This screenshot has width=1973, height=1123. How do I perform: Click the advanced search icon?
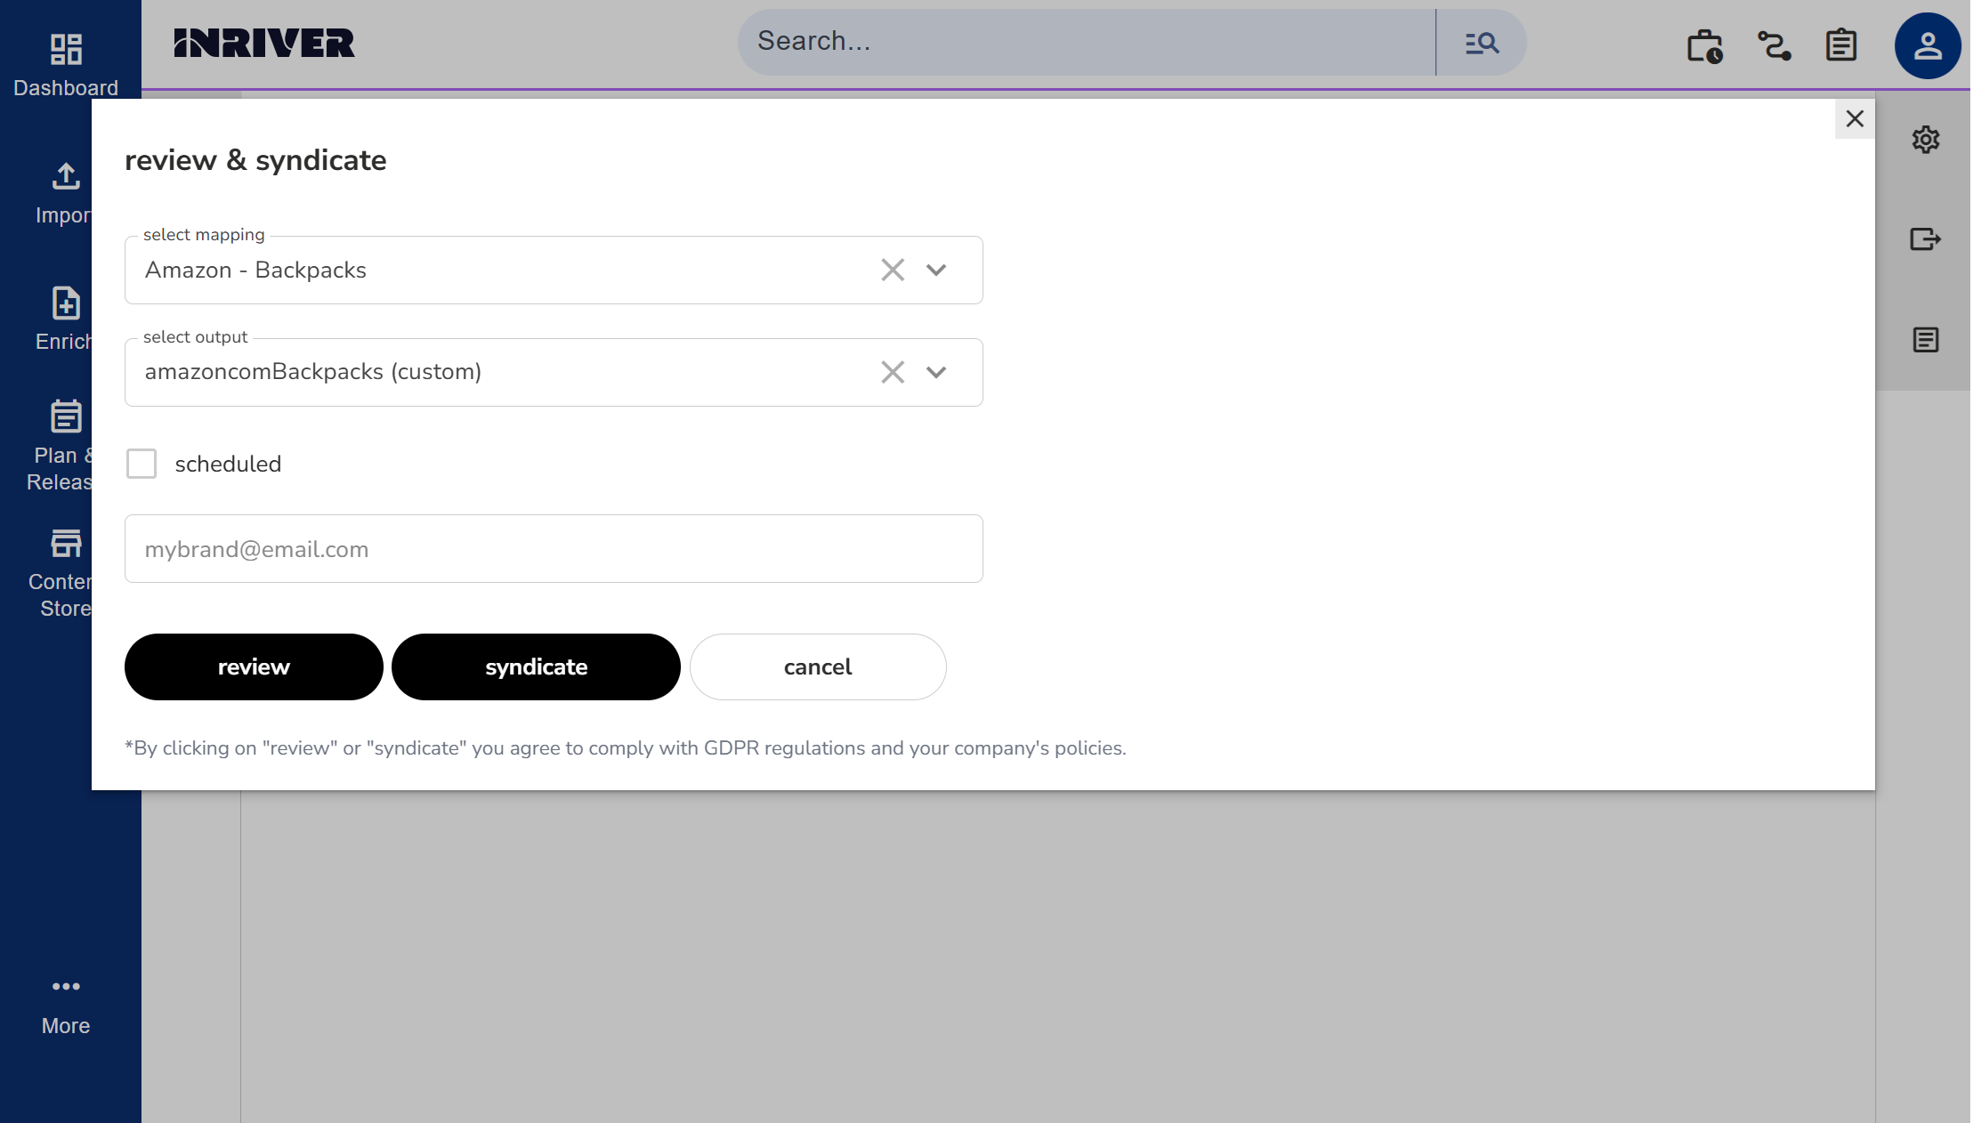click(1483, 43)
